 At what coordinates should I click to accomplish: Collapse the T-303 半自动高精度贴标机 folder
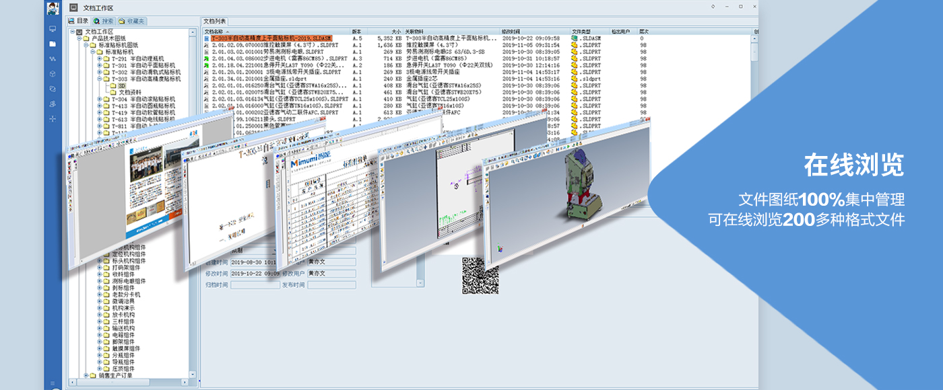[99, 79]
